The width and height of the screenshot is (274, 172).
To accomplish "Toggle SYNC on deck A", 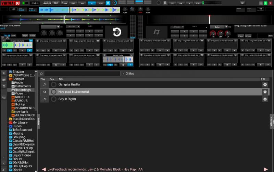I will pos(101,3).
